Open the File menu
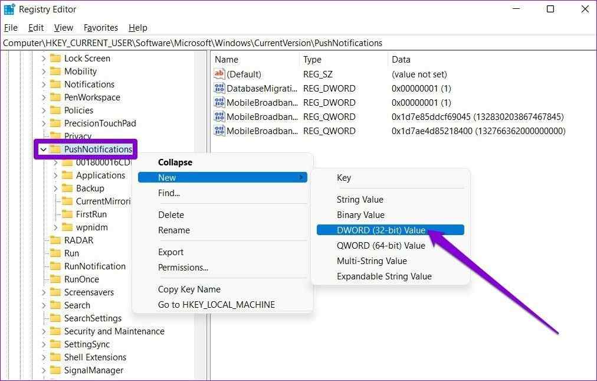597x381 pixels. click(11, 28)
